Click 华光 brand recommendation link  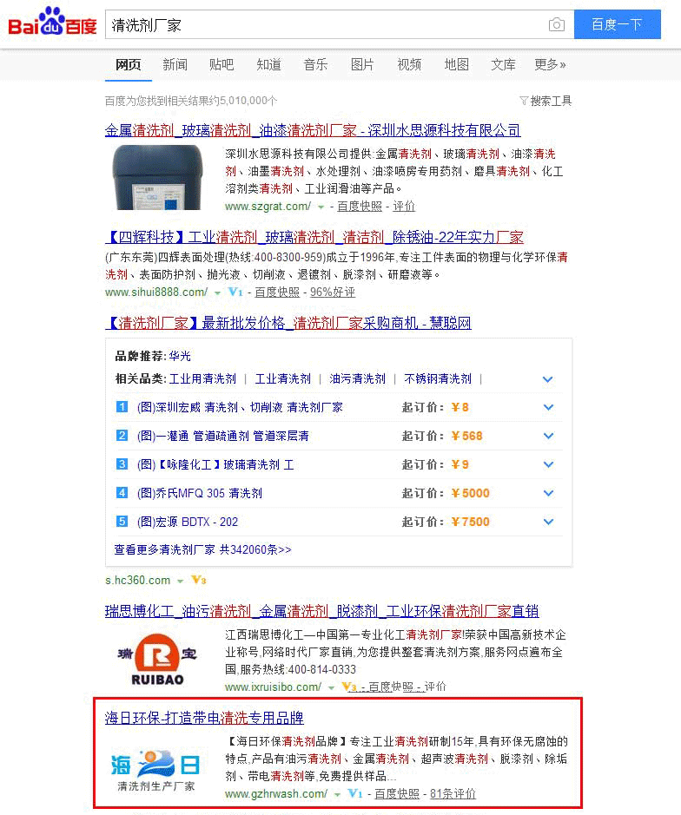(180, 356)
